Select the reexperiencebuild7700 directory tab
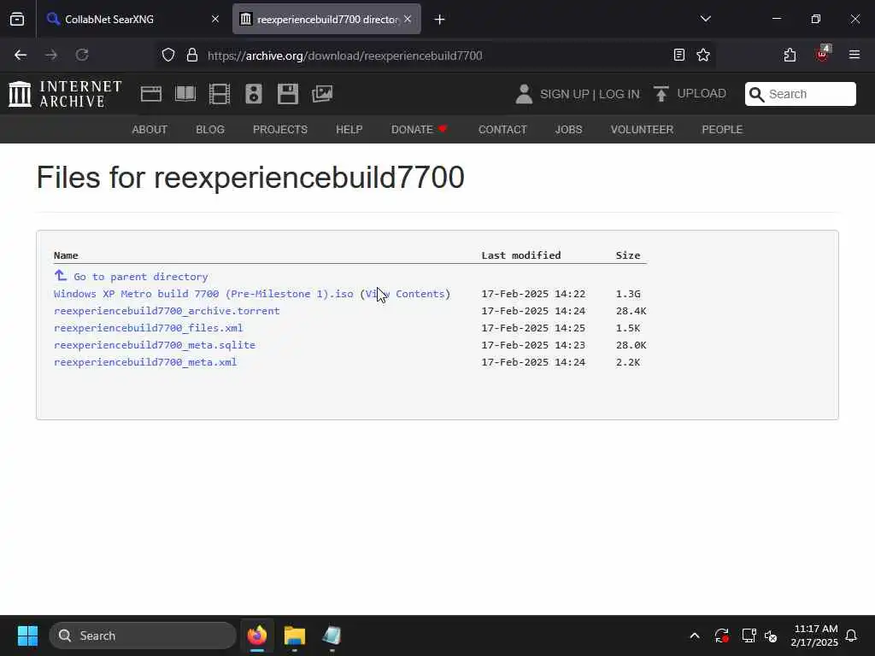The image size is (875, 656). (326, 19)
